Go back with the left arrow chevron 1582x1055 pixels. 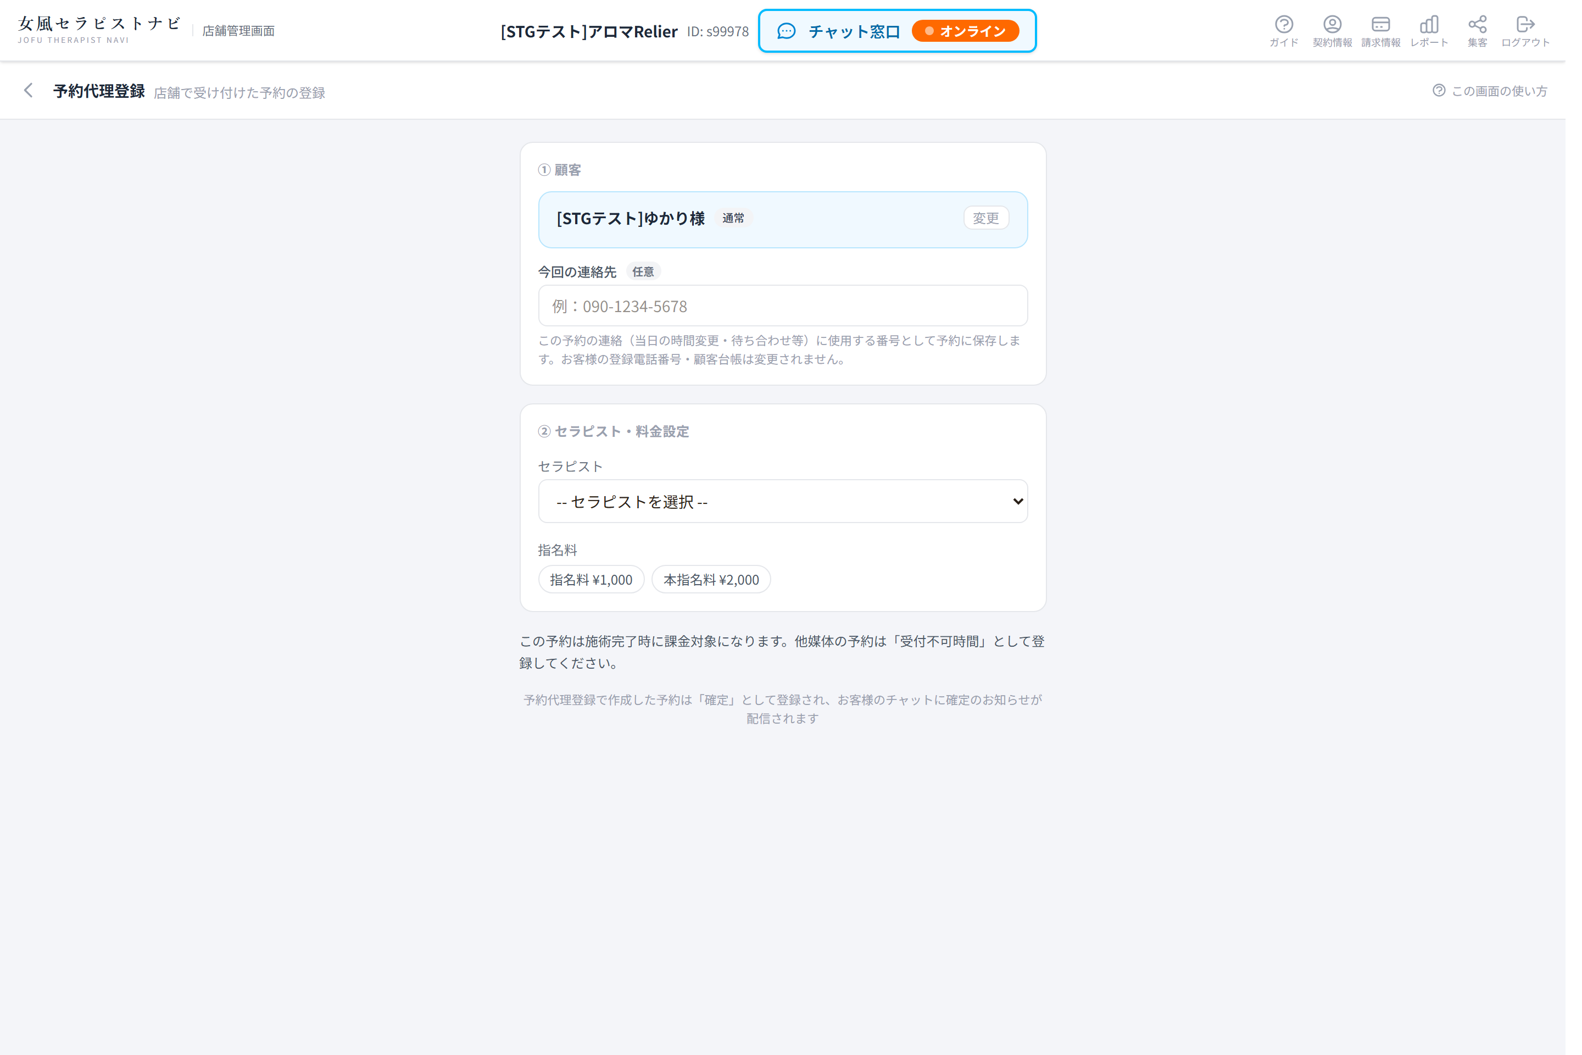point(28,91)
